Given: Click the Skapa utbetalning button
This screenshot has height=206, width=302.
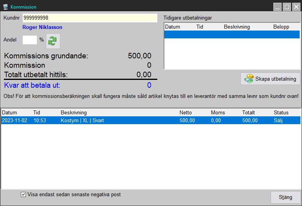Looking at the screenshot, I should (x=270, y=79).
